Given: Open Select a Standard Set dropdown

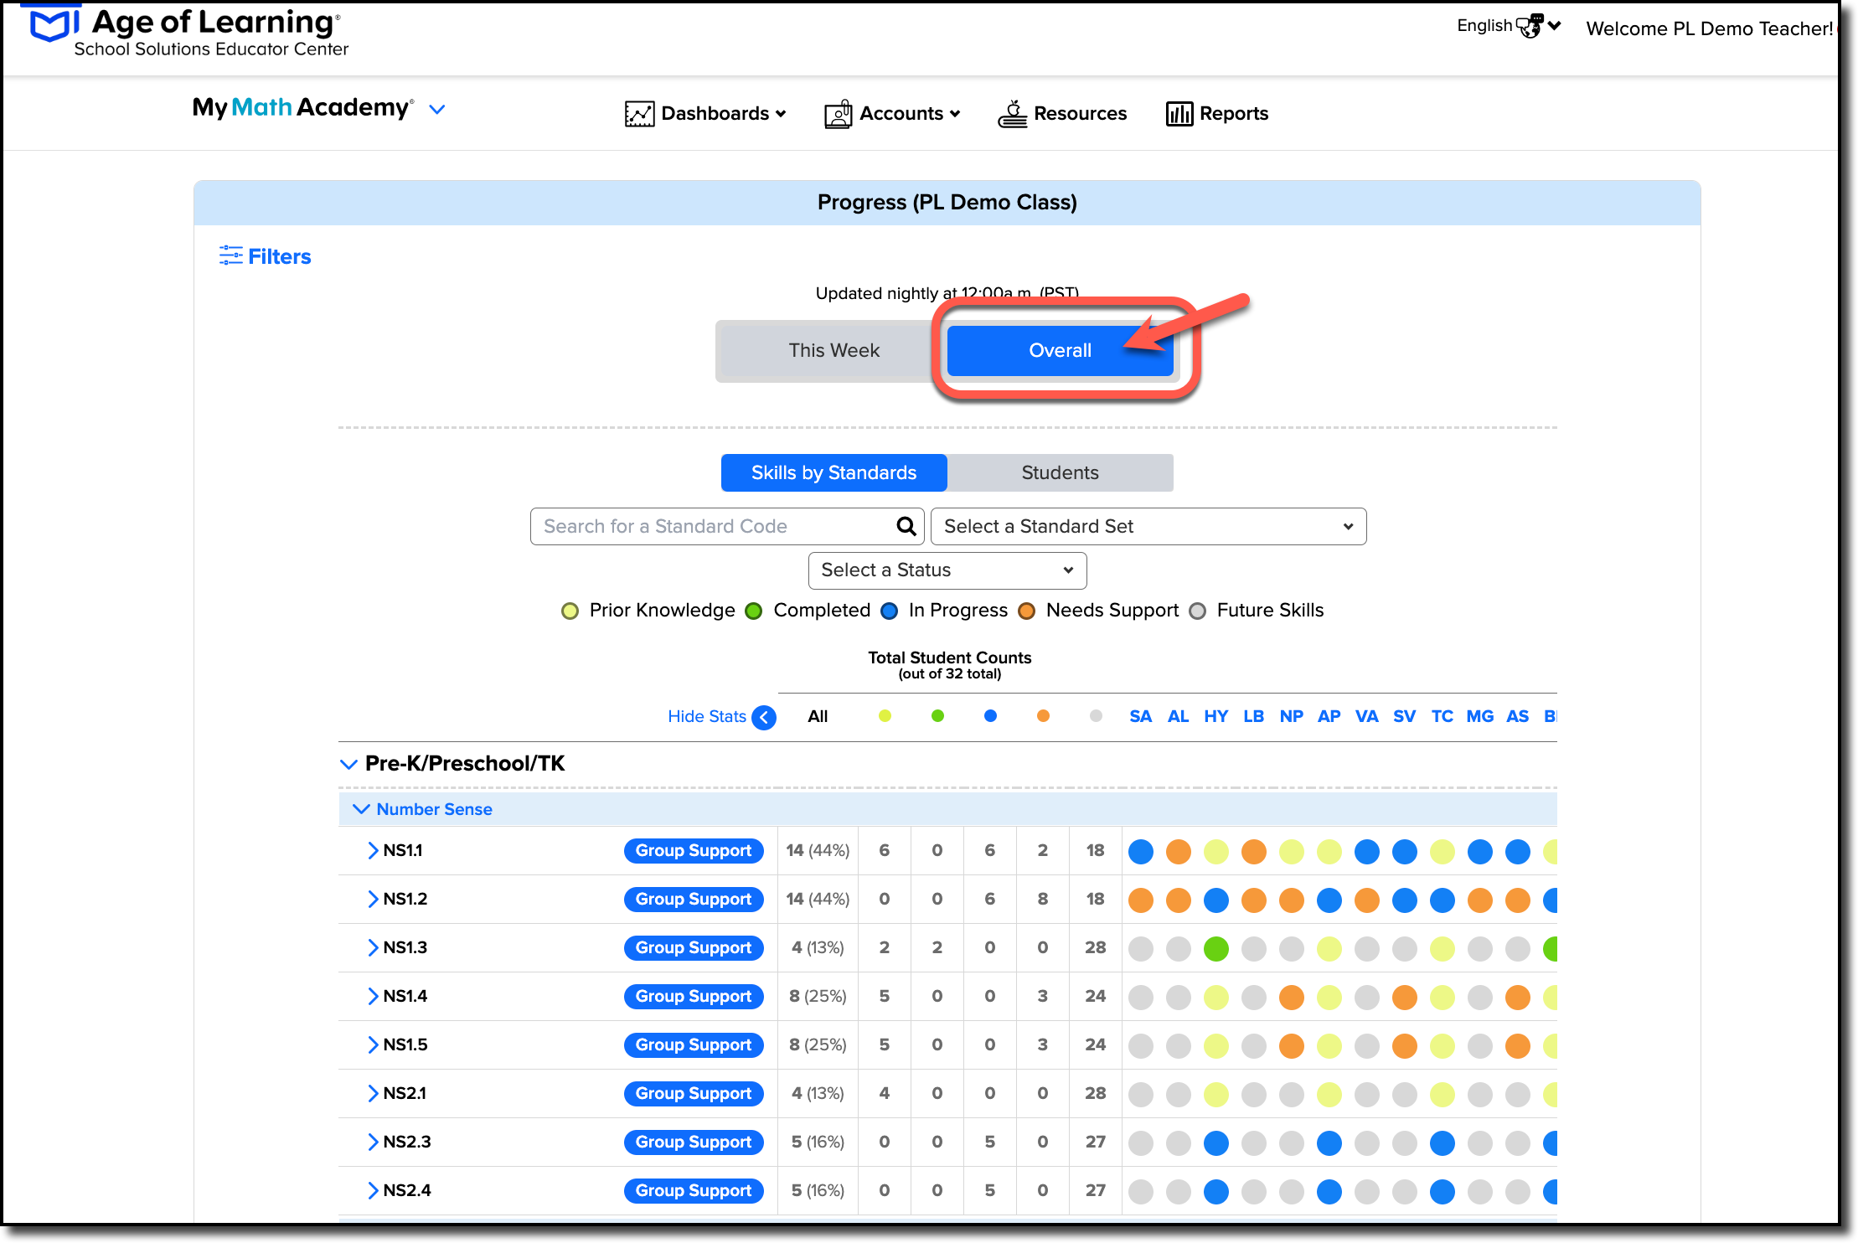Looking at the screenshot, I should click(x=1148, y=526).
